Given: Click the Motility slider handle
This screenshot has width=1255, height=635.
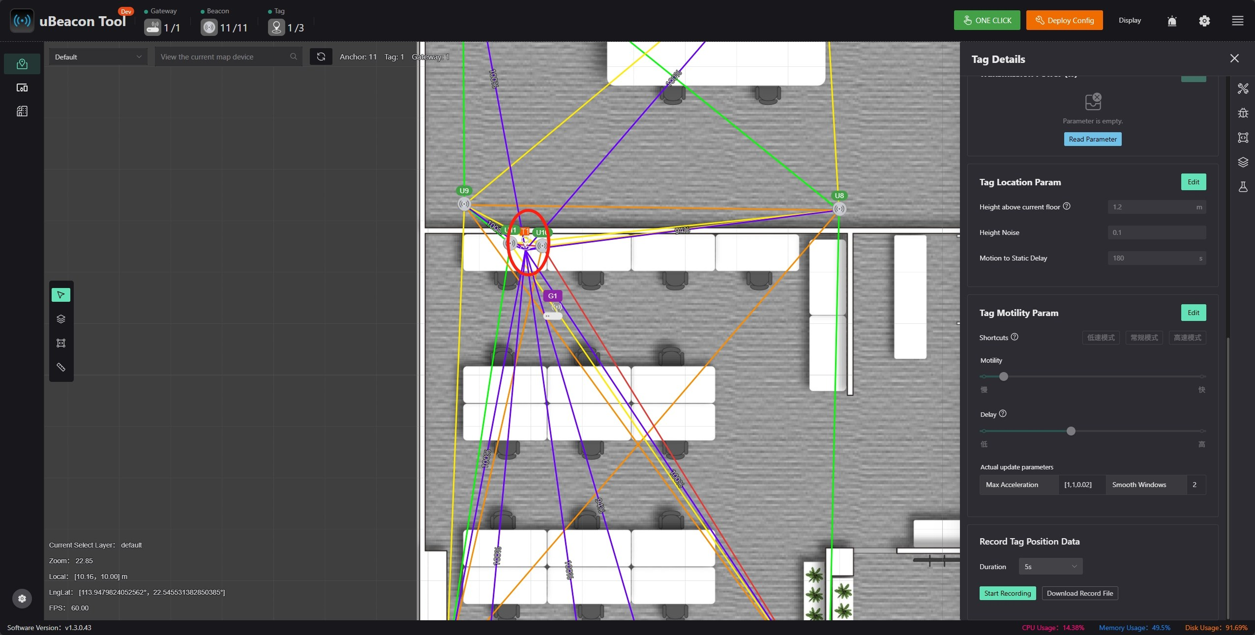Looking at the screenshot, I should coord(1004,376).
